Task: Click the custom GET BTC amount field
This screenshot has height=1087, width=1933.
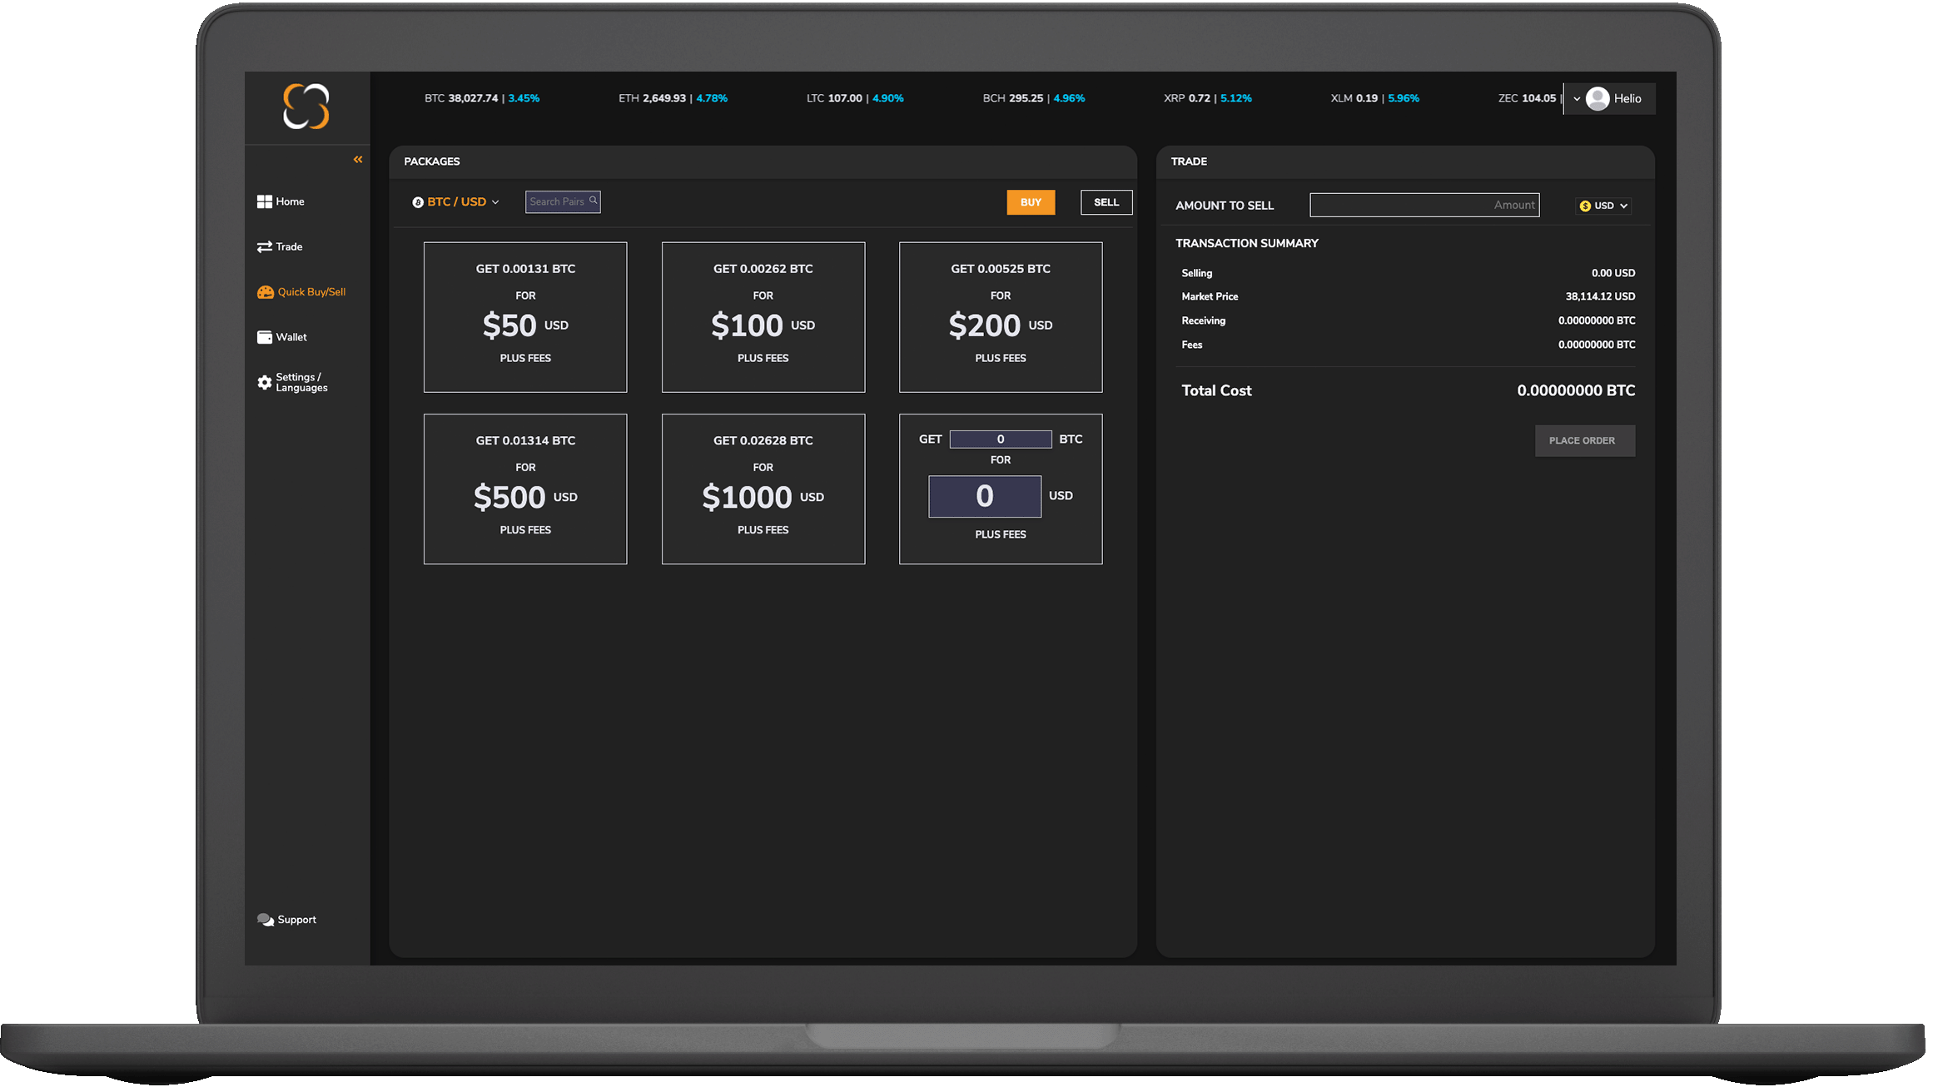Action: (x=1001, y=439)
